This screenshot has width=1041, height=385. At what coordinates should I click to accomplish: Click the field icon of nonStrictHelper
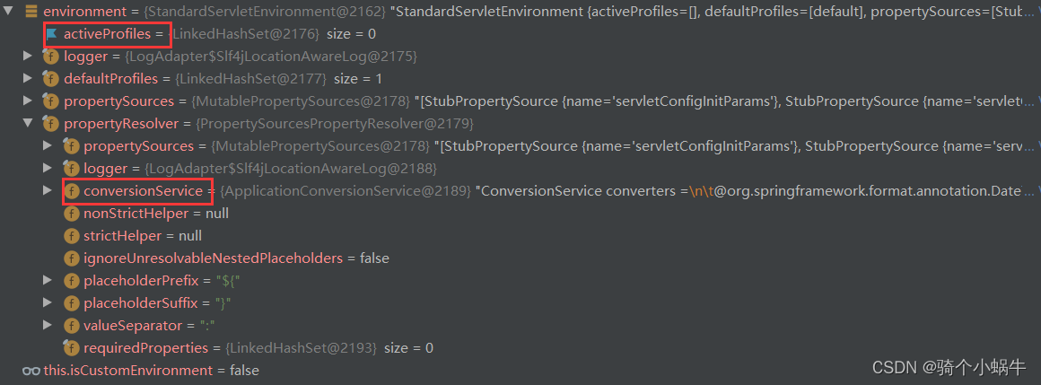pos(71,214)
